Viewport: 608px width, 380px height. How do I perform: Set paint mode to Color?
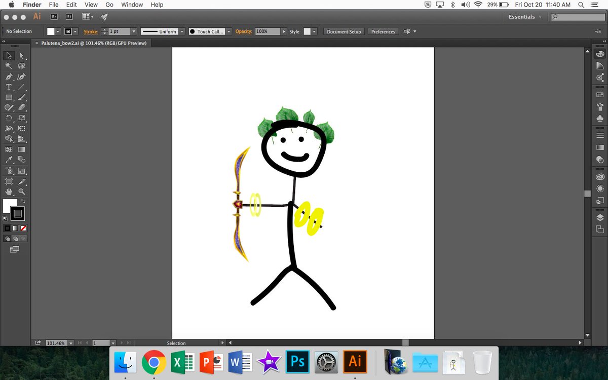pyautogui.click(x=7, y=229)
